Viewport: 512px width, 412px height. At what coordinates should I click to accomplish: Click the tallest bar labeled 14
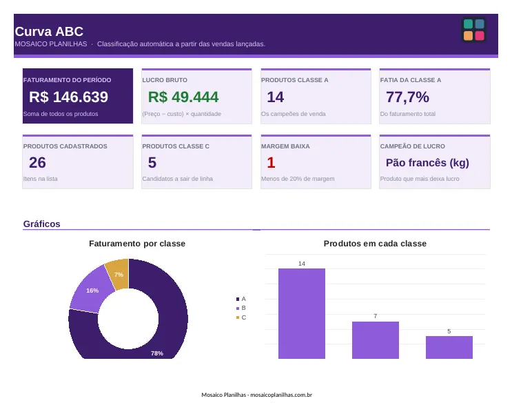pyautogui.click(x=302, y=313)
